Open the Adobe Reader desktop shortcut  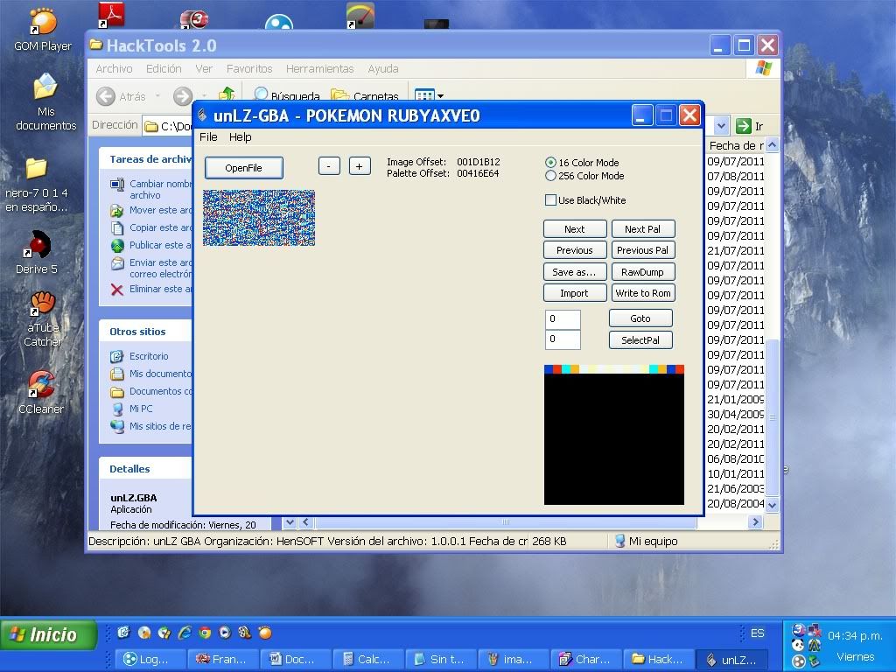(x=111, y=15)
